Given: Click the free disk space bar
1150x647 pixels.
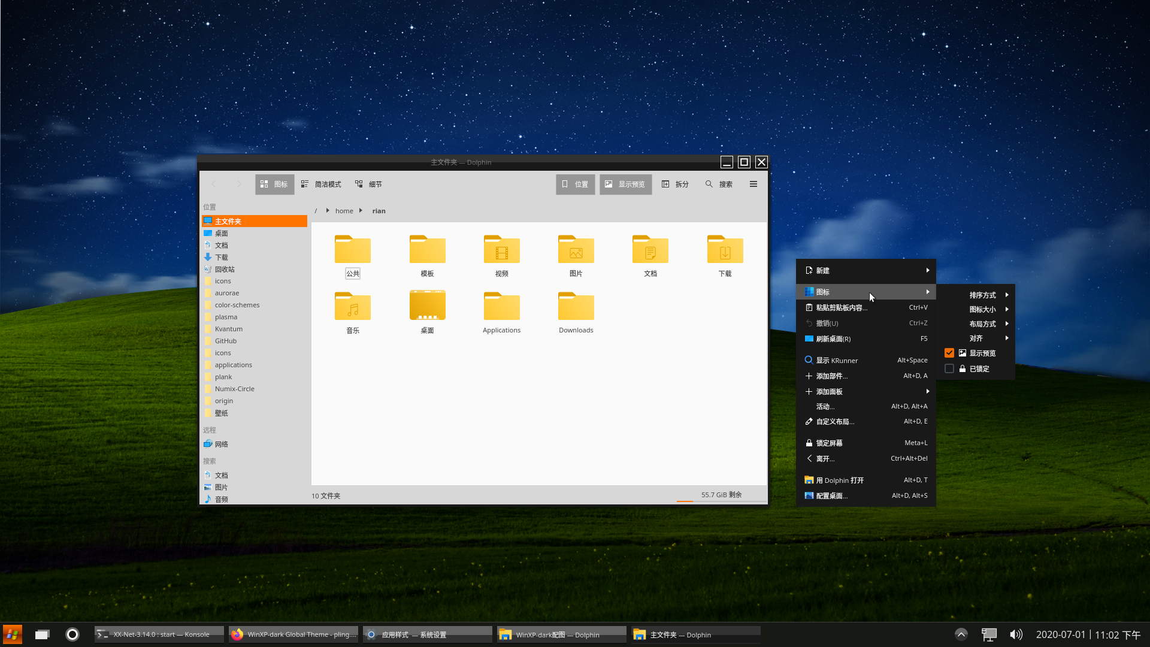Looking at the screenshot, I should coord(721,496).
